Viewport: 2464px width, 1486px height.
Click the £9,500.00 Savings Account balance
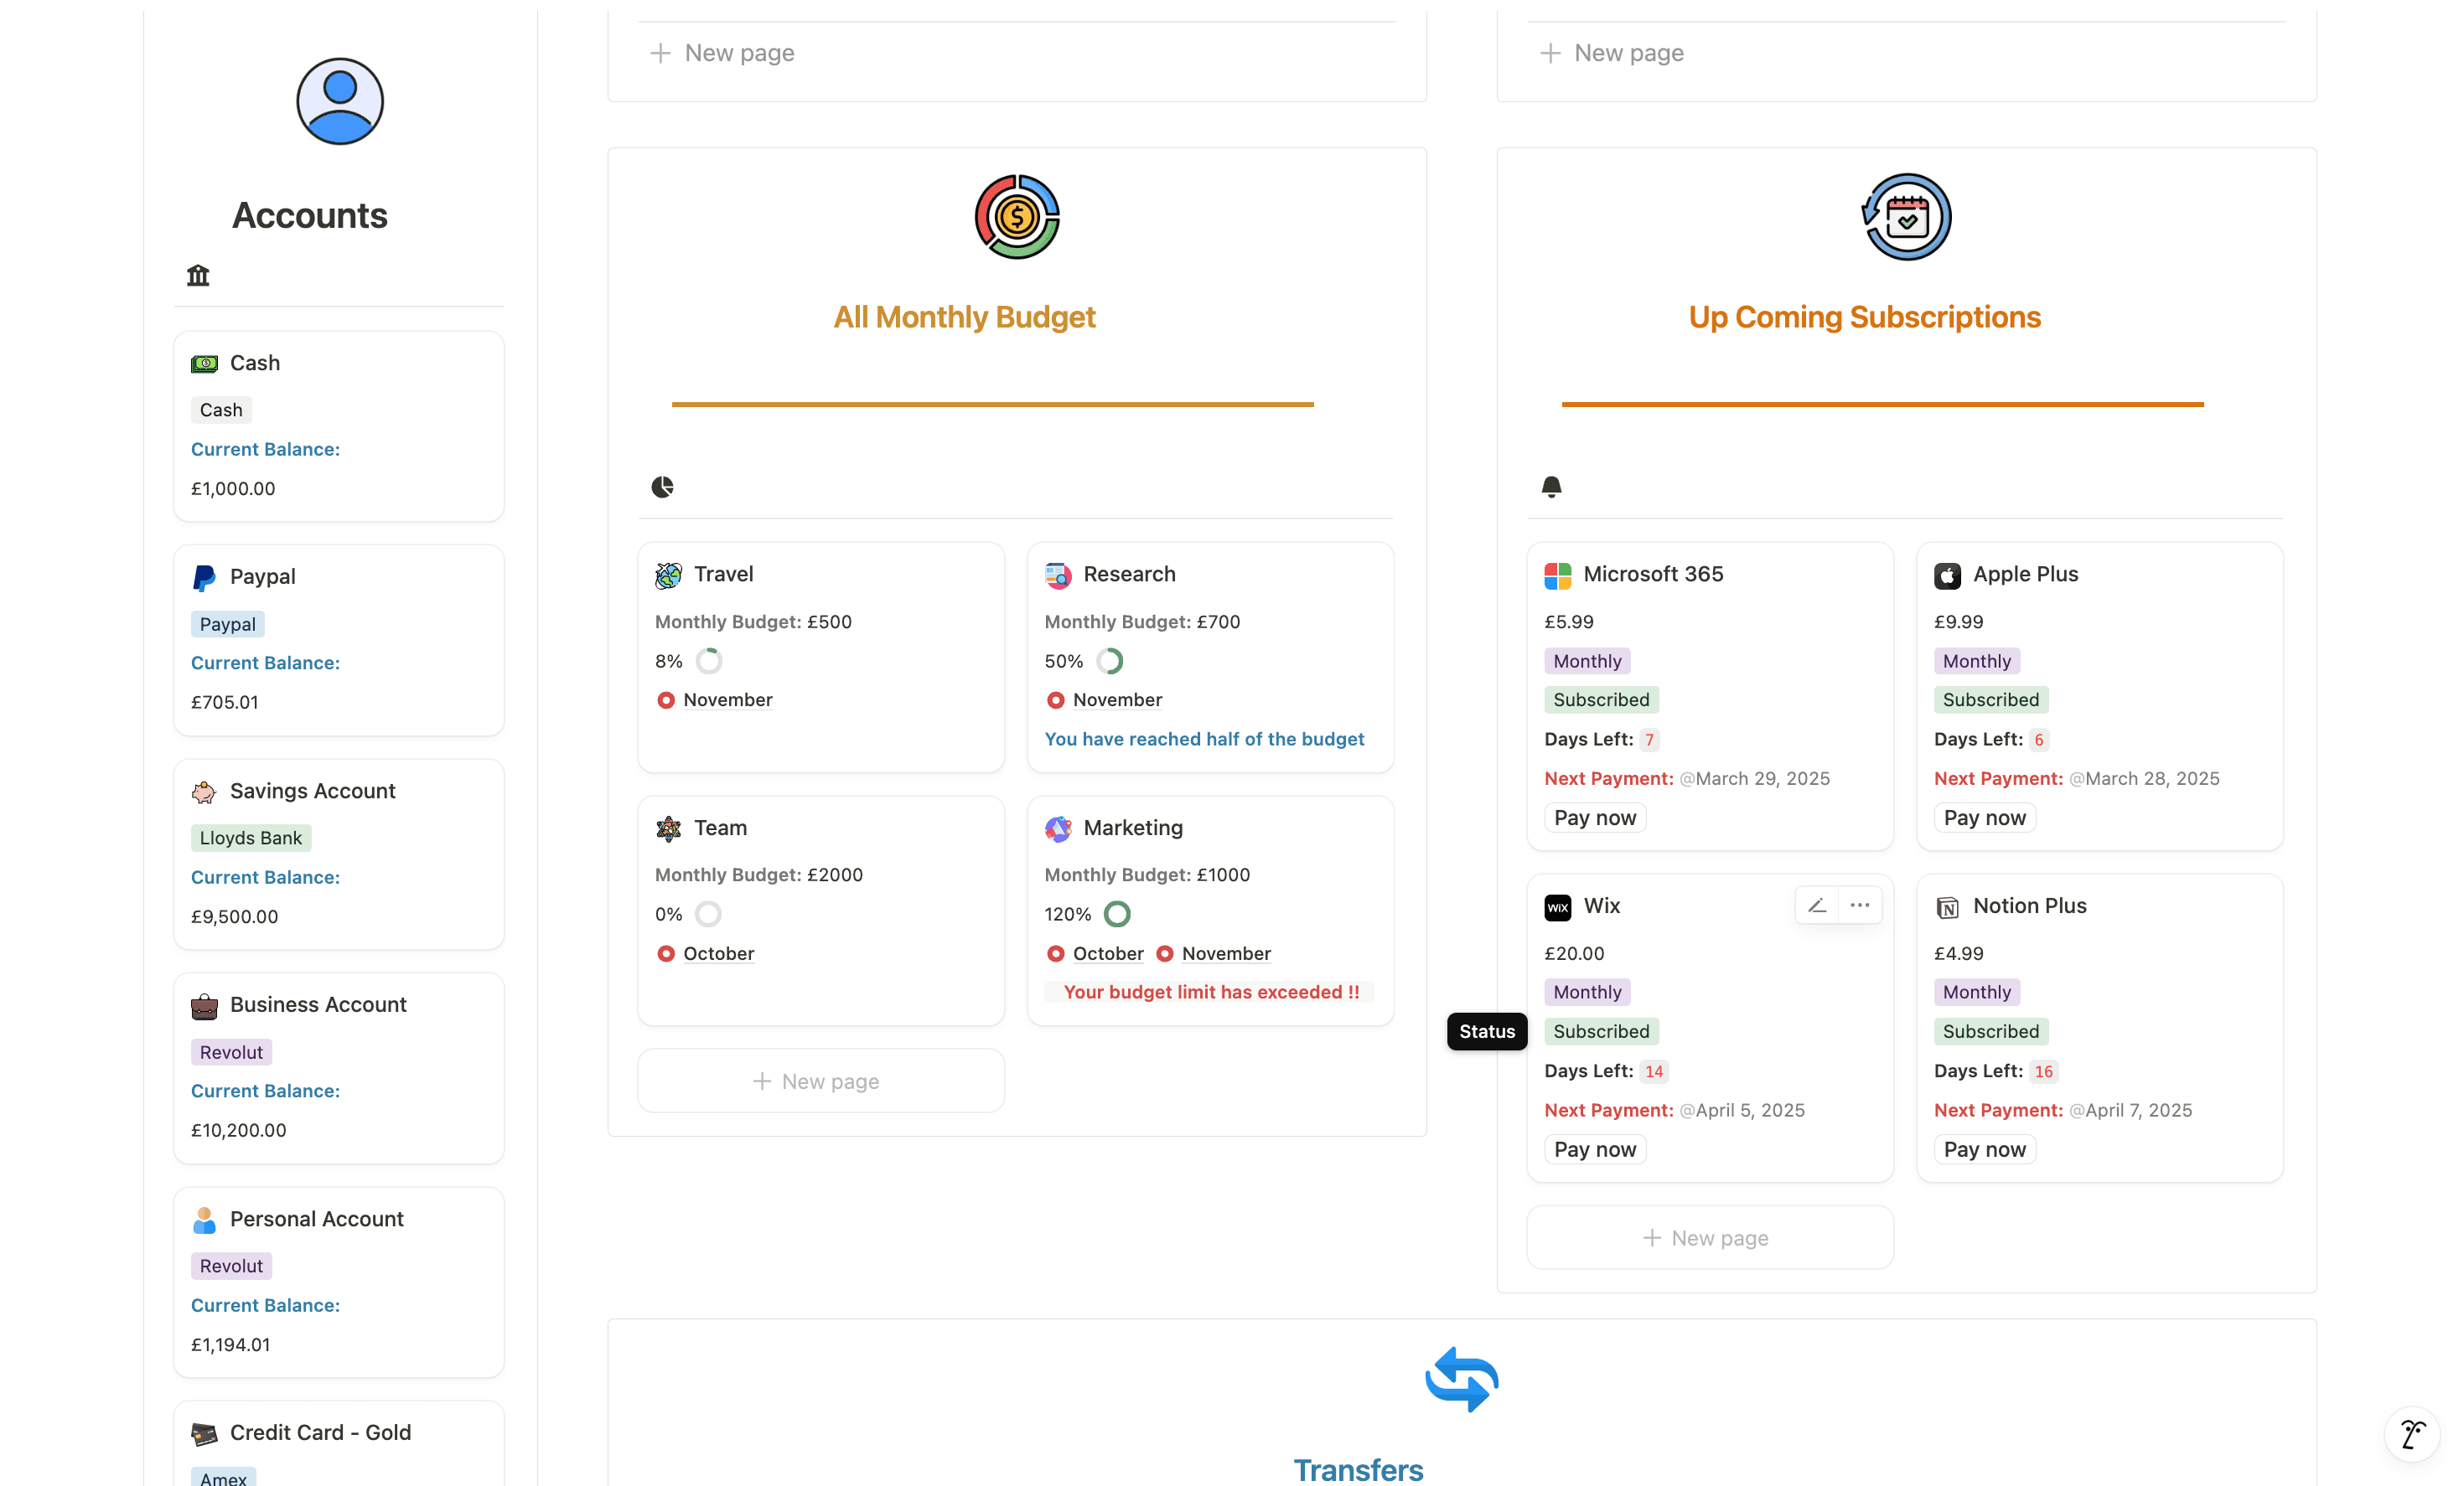tap(235, 916)
